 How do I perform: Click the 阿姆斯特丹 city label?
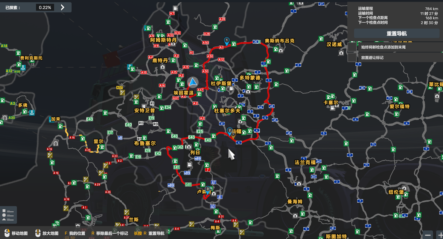[163, 40]
